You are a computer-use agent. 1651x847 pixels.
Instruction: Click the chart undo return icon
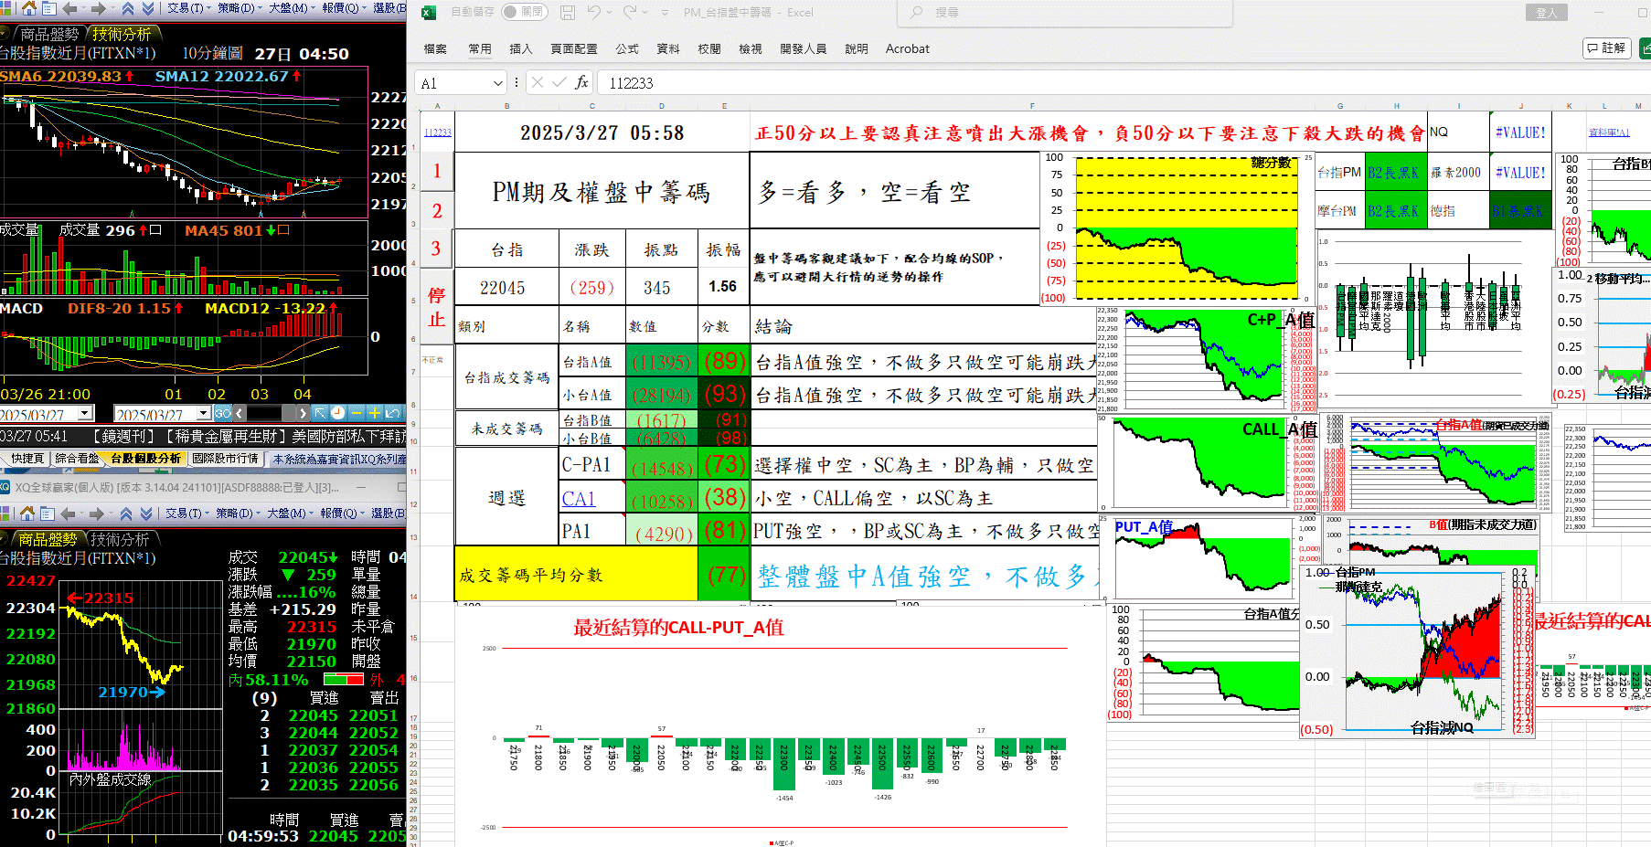393,413
